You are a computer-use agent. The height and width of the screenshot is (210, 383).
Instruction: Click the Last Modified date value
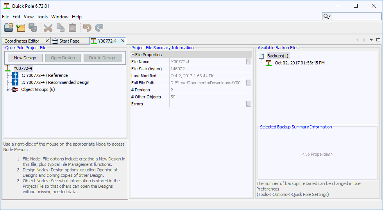tap(192, 76)
